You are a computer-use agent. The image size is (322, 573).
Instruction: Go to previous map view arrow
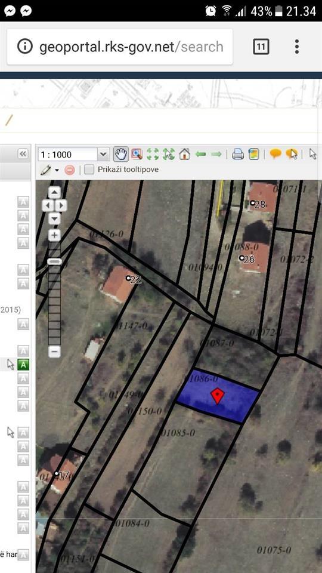point(201,154)
